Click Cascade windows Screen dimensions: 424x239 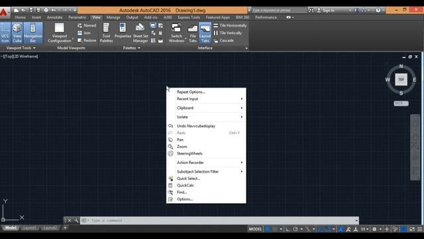224,40
